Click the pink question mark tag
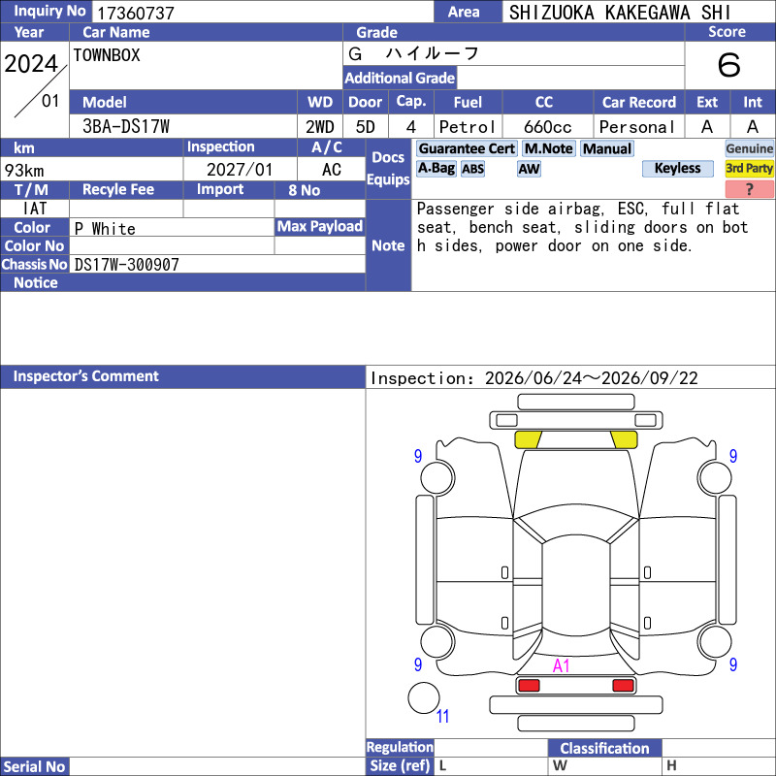 [x=749, y=189]
